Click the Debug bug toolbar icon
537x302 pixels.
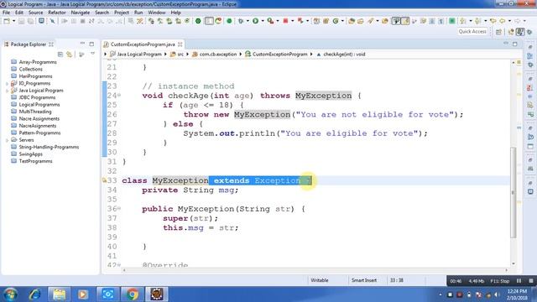click(241, 21)
